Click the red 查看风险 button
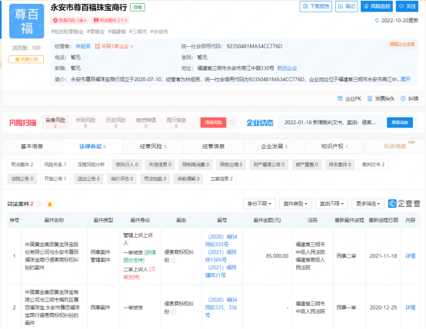This screenshot has width=426, height=329. tap(213, 123)
